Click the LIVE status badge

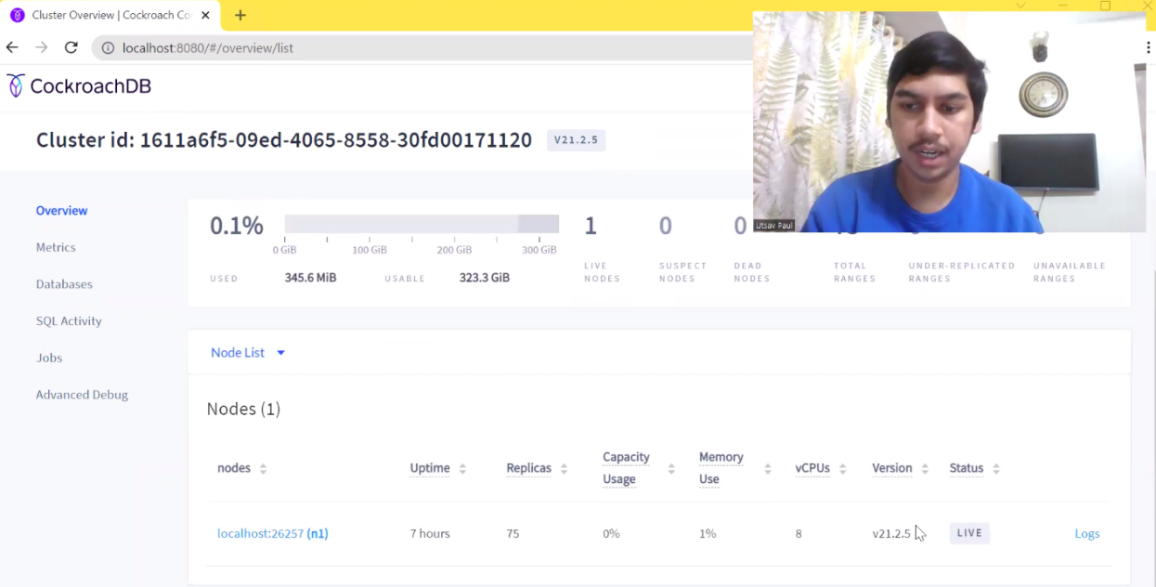click(969, 533)
